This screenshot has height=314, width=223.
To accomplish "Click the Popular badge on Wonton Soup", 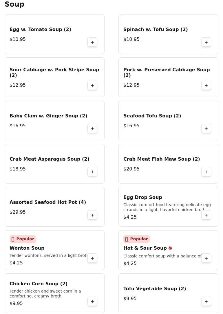I will click(x=23, y=239).
